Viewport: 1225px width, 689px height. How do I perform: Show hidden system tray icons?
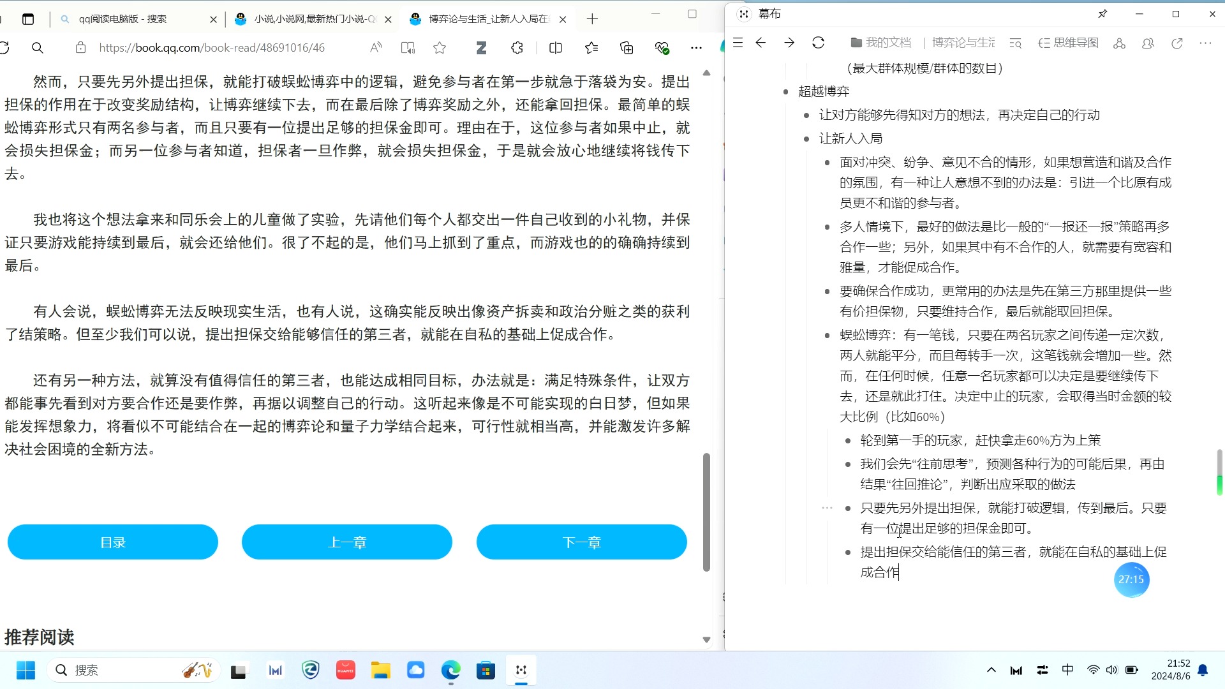[x=991, y=670]
